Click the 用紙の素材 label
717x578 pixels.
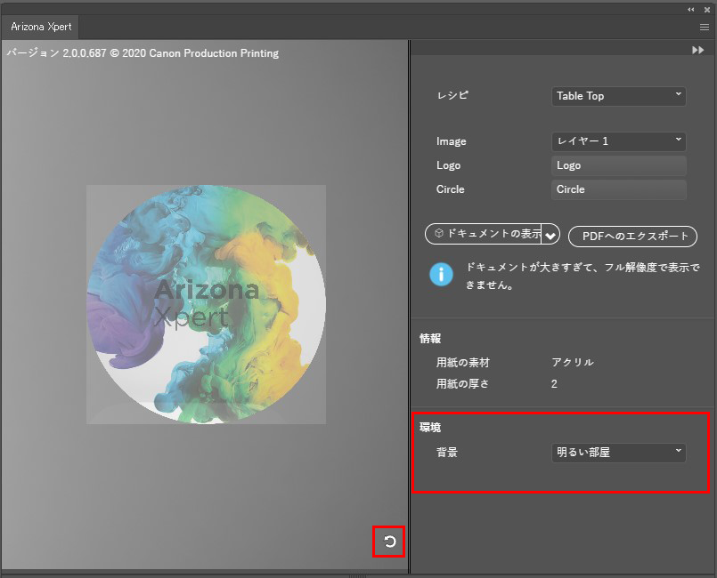[463, 363]
